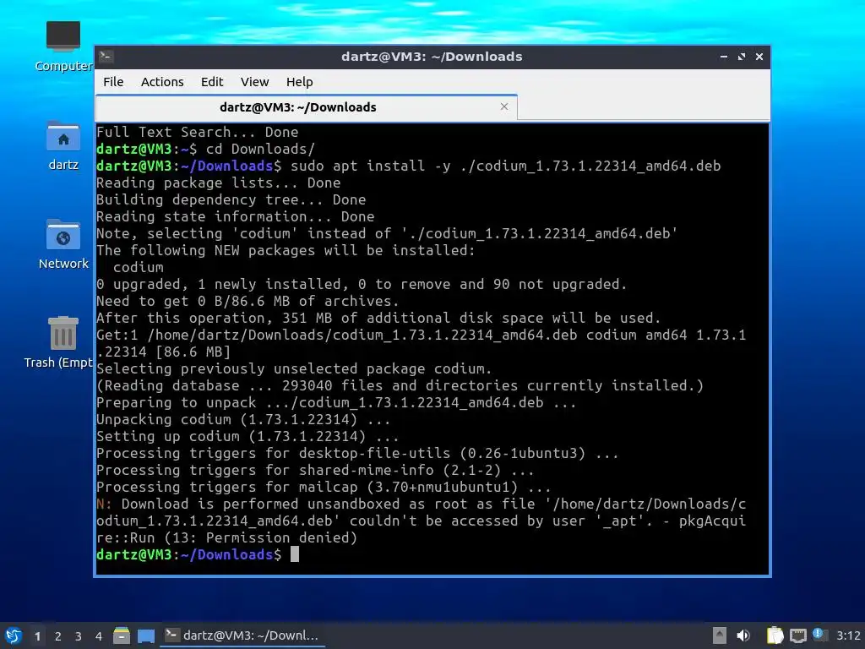The image size is (865, 649).
Task: Click the terminal prompt cursor line
Action: point(198,554)
